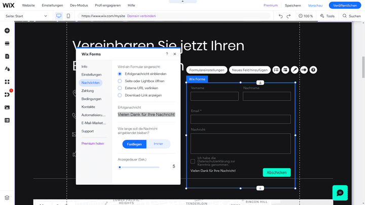The width and height of the screenshot is (365, 205).
Task: Click the Vorschau link
Action: coord(315,6)
